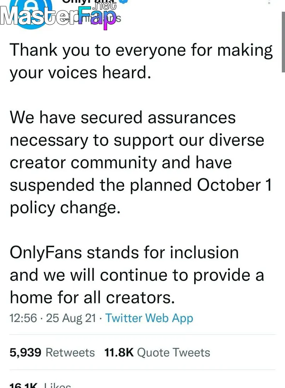
Task: Open the 11.8K Quote Tweets list
Action: pos(157,352)
